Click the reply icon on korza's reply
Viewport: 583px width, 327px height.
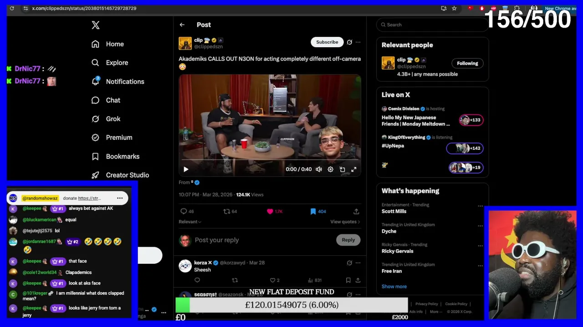[197, 280]
